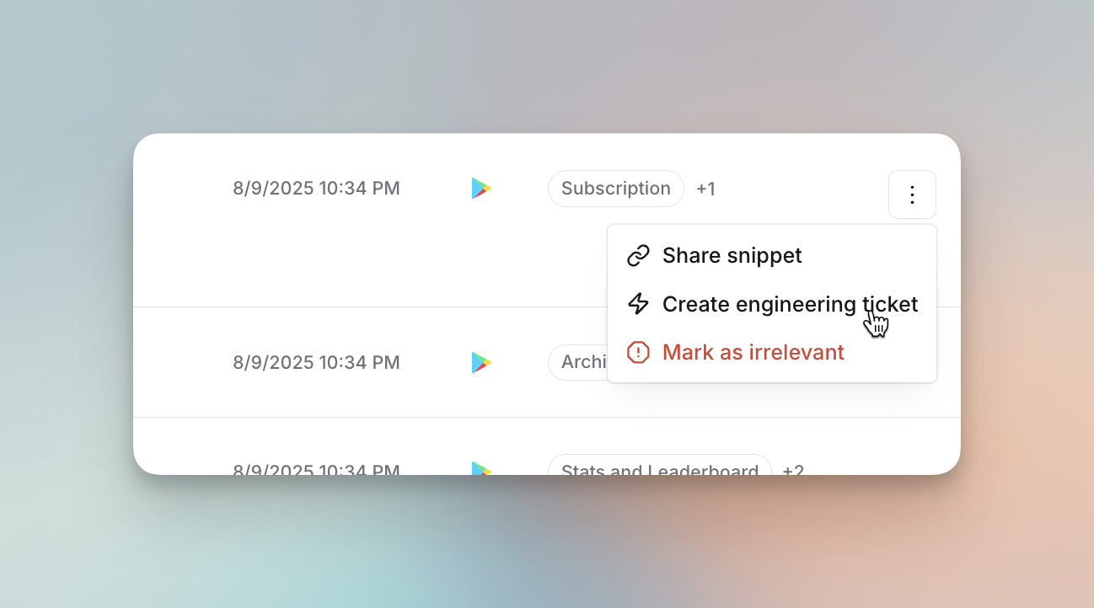The height and width of the screenshot is (608, 1094).
Task: Expand the +1 extra tags indicator
Action: 705,189
